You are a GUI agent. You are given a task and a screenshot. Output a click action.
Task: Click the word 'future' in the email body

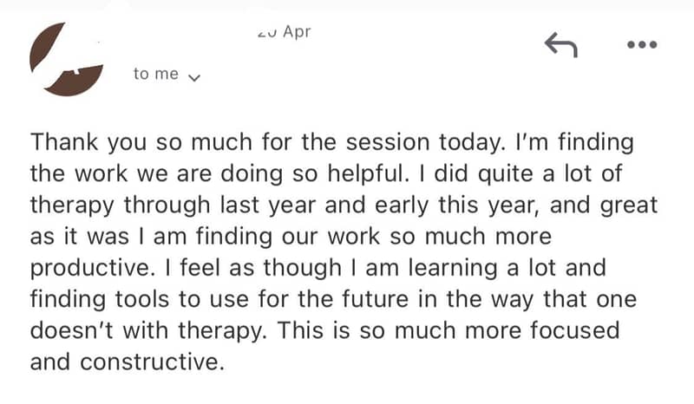tap(375, 299)
